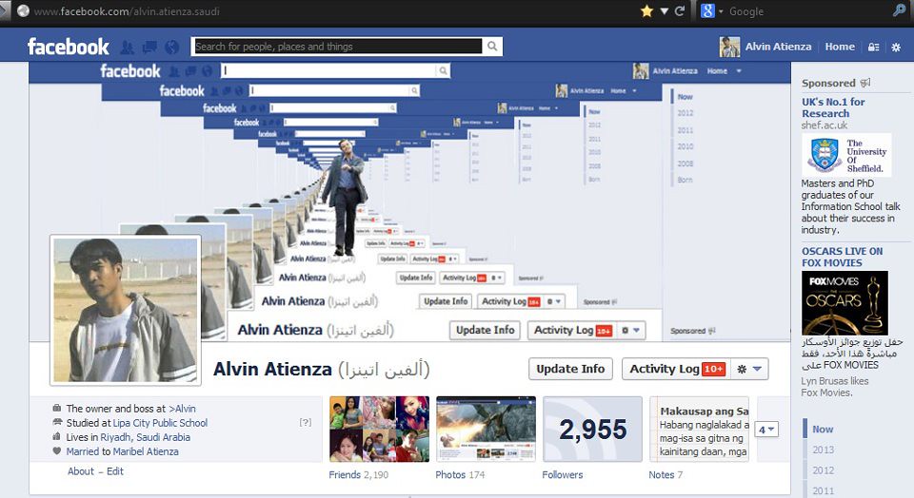Open the Friends photo collage tile

point(379,430)
